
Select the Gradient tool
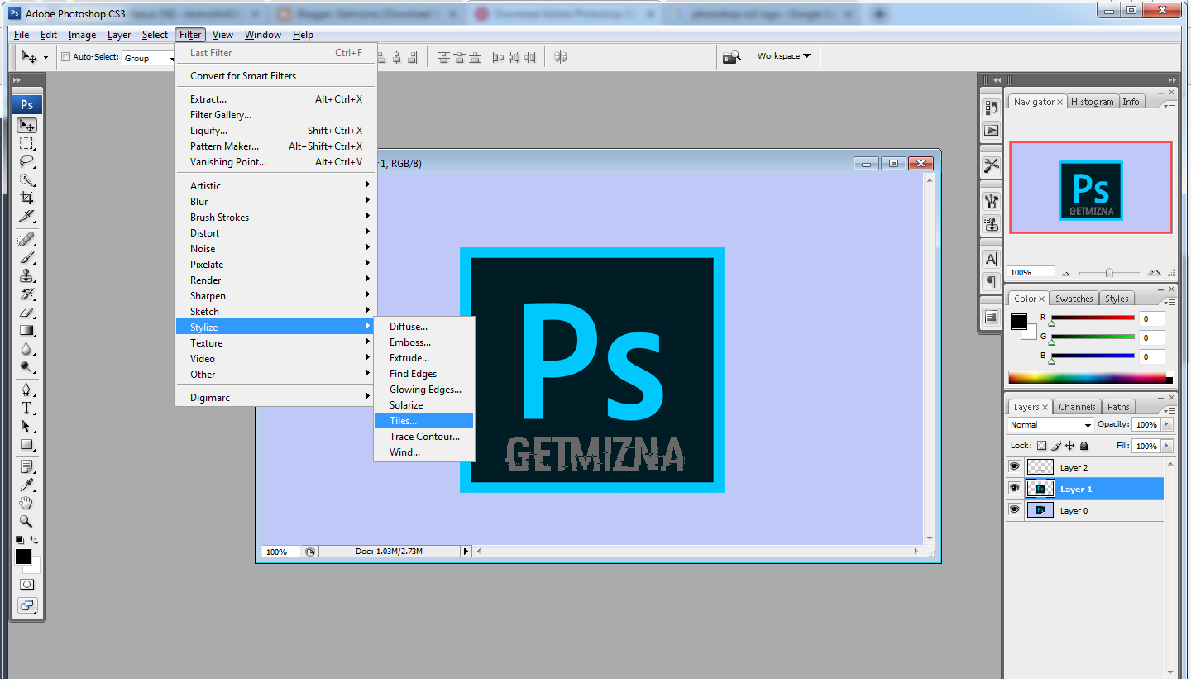tap(27, 330)
